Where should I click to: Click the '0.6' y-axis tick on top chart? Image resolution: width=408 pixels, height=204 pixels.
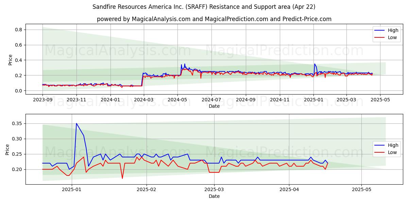coord(18,45)
